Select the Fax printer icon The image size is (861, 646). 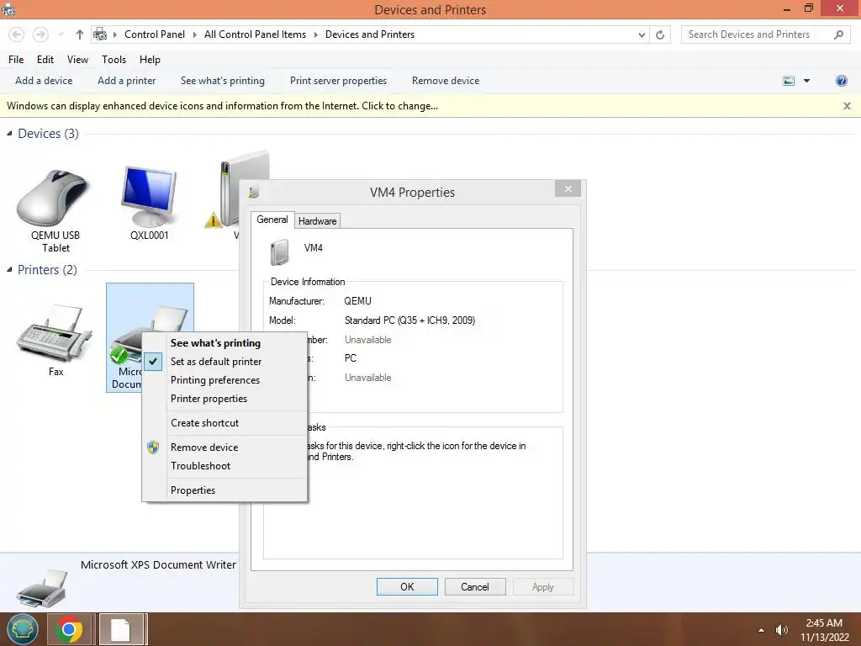54,333
